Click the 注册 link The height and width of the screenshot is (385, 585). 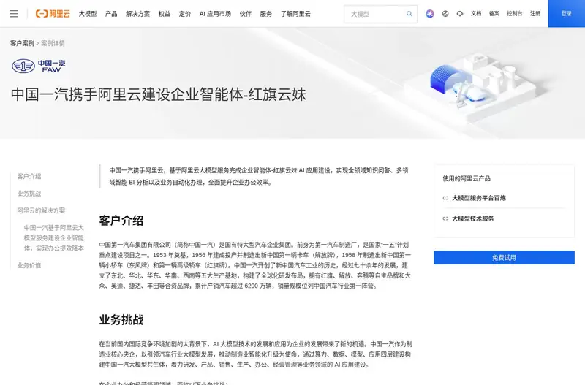pos(535,13)
